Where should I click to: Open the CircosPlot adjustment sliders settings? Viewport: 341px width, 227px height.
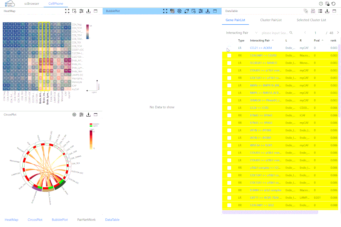click(x=81, y=115)
